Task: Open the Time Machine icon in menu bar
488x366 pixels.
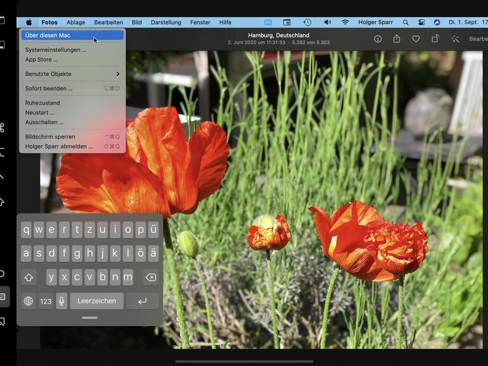Action: 307,22
